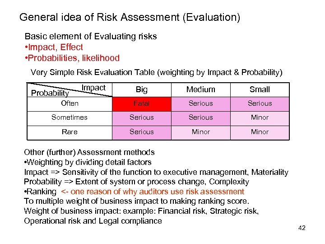Click the Often row label
Viewport: 325px width, 244px height.
pyautogui.click(x=70, y=103)
